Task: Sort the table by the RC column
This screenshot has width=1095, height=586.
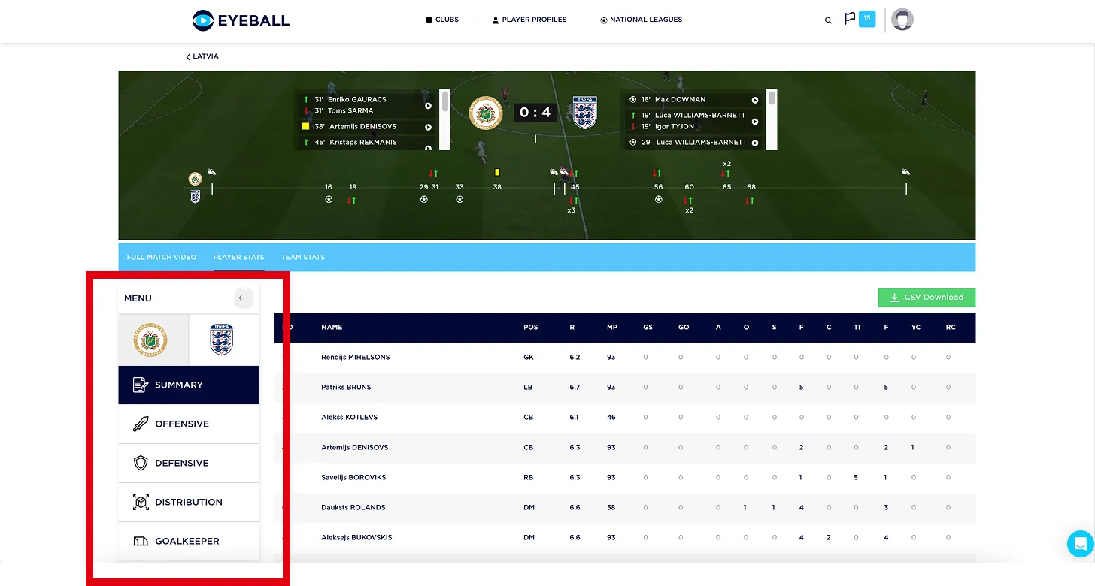Action: (951, 328)
